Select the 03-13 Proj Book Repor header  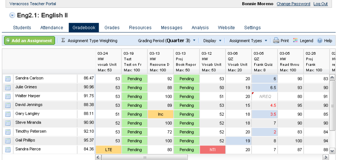pos(186,61)
